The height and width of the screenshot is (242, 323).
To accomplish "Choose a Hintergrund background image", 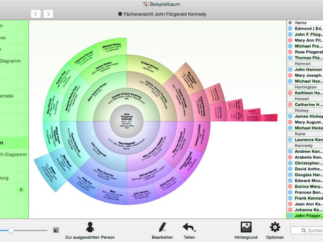I will (246, 230).
